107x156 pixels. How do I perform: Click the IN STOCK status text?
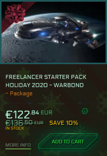[15, 128]
